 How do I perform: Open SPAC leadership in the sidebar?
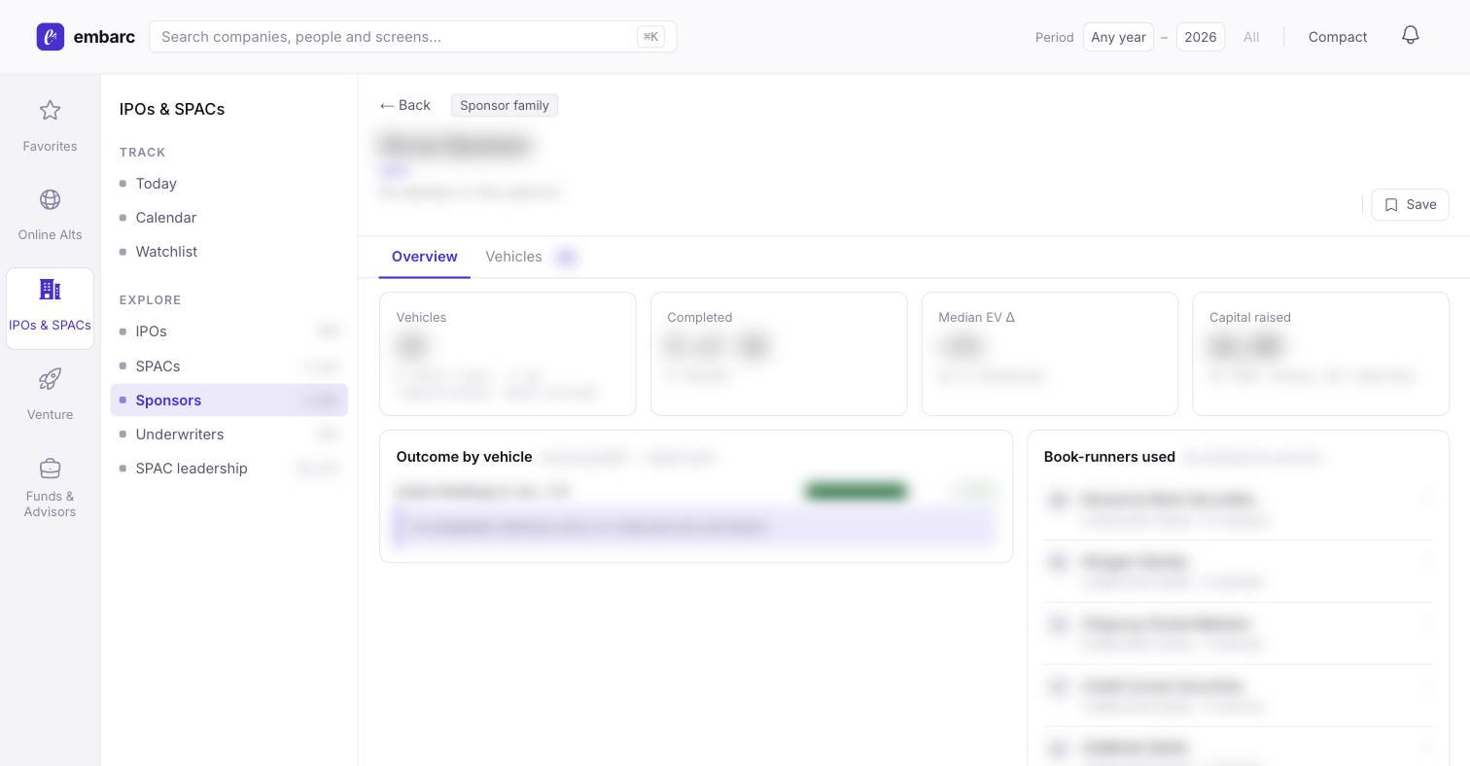pyautogui.click(x=229, y=469)
